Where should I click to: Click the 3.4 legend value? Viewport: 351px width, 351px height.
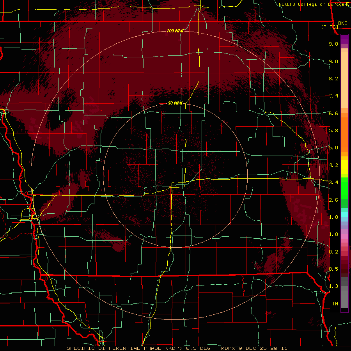(333, 183)
